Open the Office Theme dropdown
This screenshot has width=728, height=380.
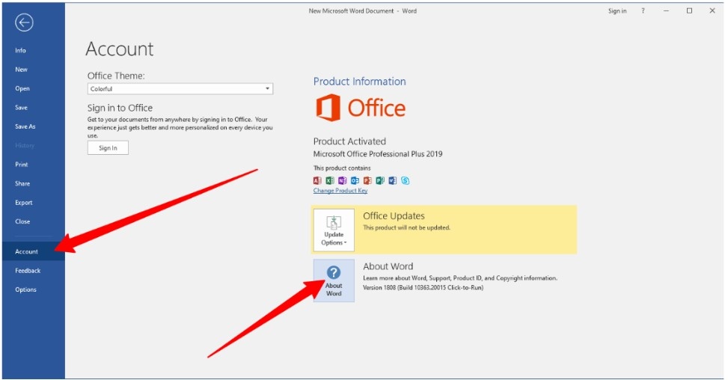[x=180, y=88]
